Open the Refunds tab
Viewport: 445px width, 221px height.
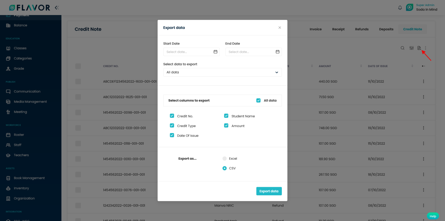coord(362,29)
